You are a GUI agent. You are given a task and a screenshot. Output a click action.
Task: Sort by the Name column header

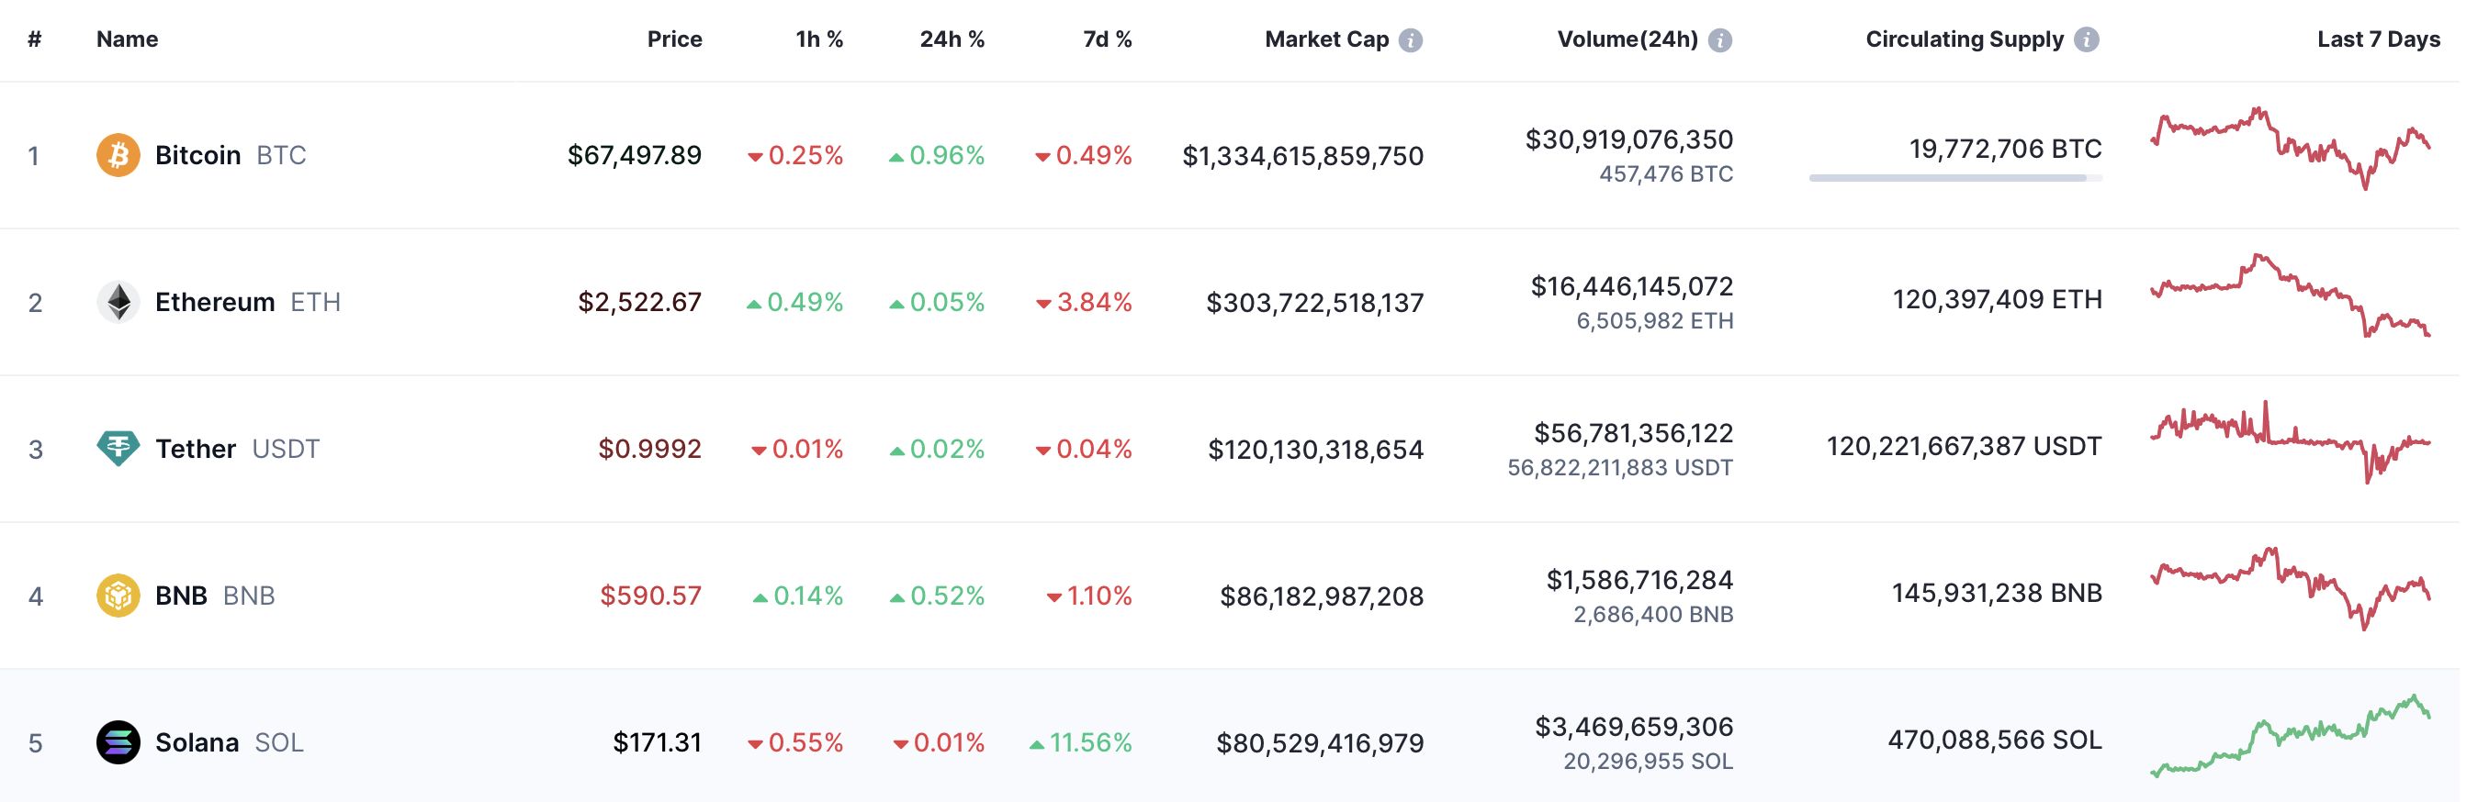point(127,39)
